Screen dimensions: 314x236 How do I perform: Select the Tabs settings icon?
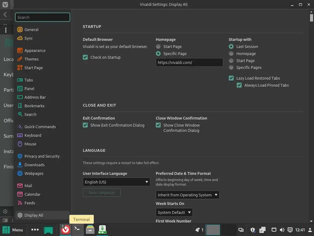(x=20, y=80)
